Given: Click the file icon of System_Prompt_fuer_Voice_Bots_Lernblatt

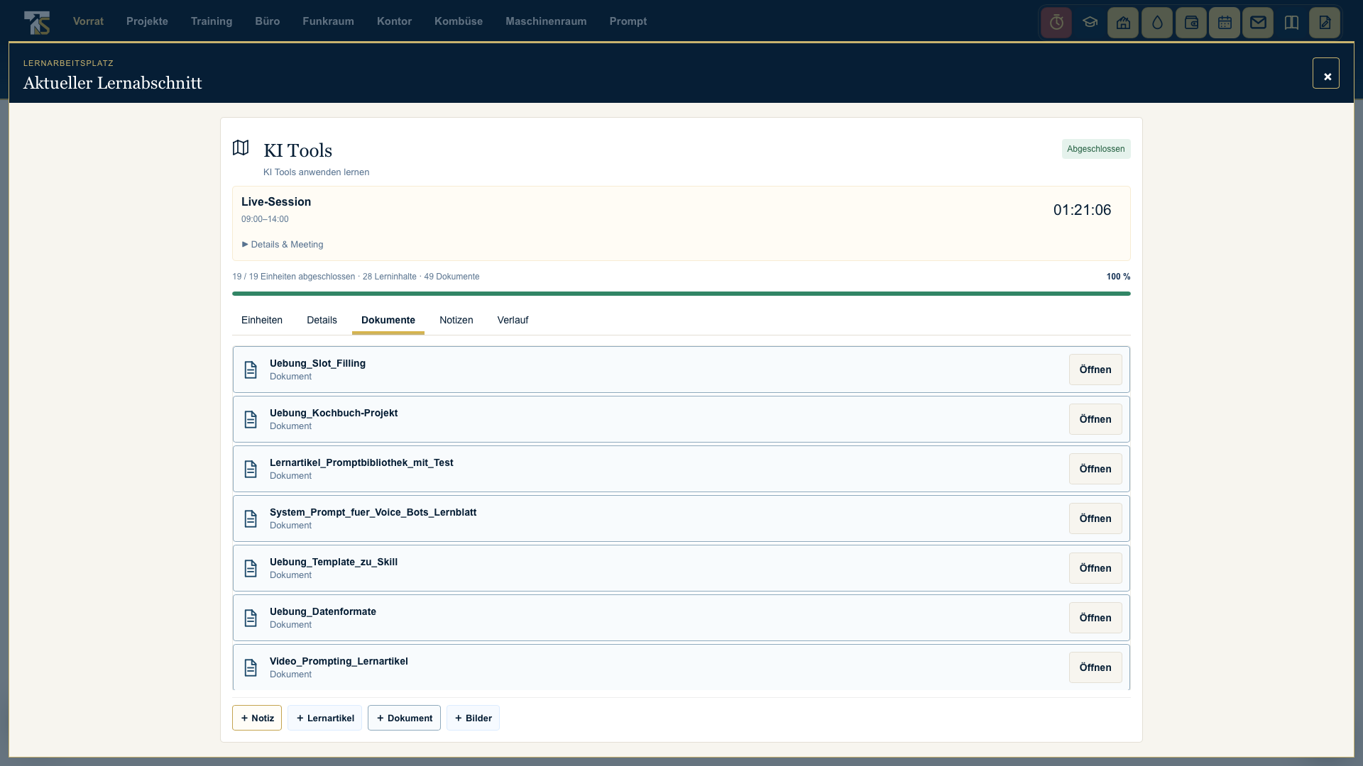Looking at the screenshot, I should [x=251, y=518].
